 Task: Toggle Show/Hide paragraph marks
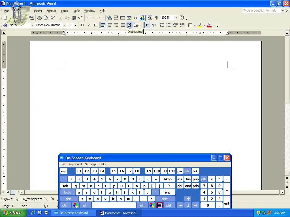pos(156,18)
